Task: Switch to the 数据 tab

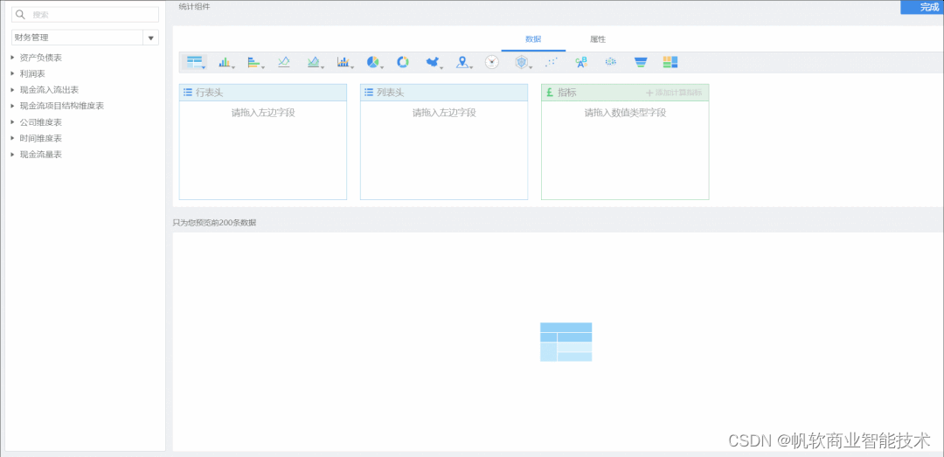Action: click(533, 39)
